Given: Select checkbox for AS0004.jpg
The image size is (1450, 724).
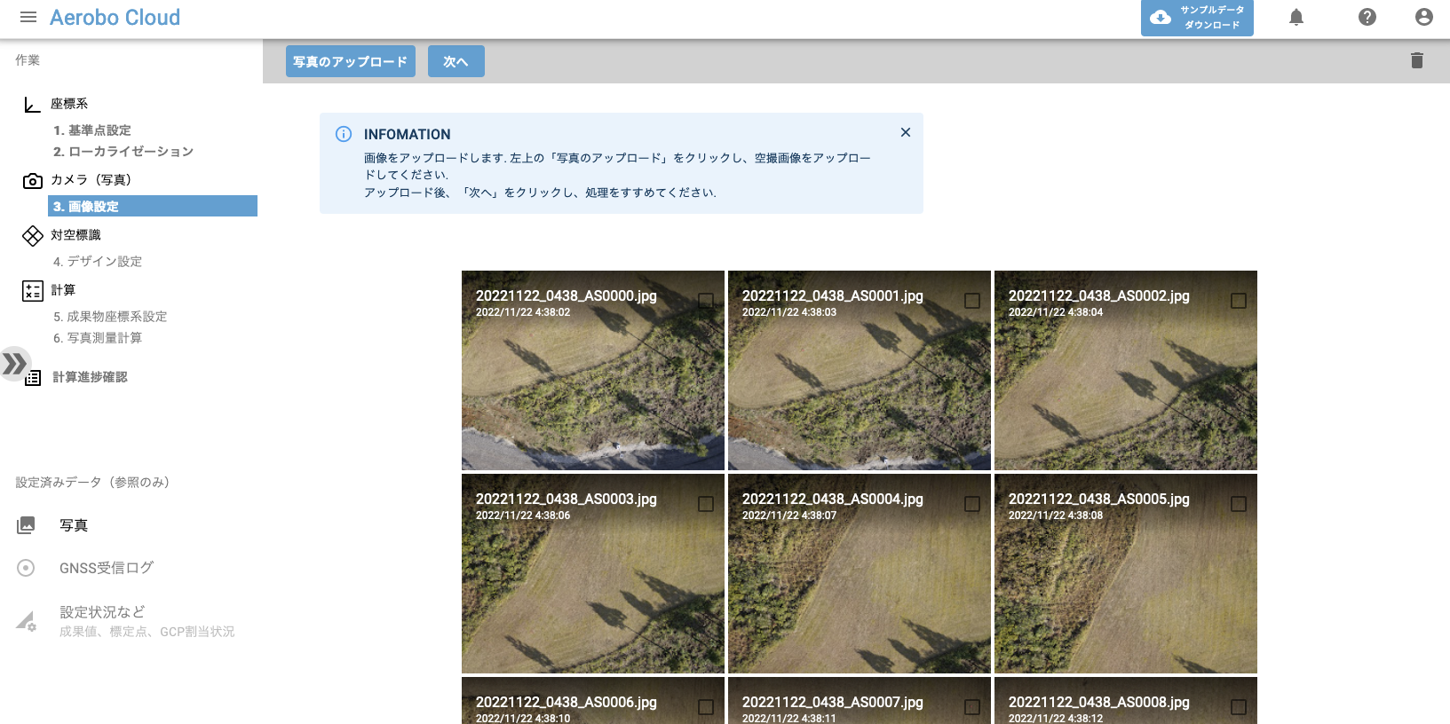Looking at the screenshot, I should 972,504.
